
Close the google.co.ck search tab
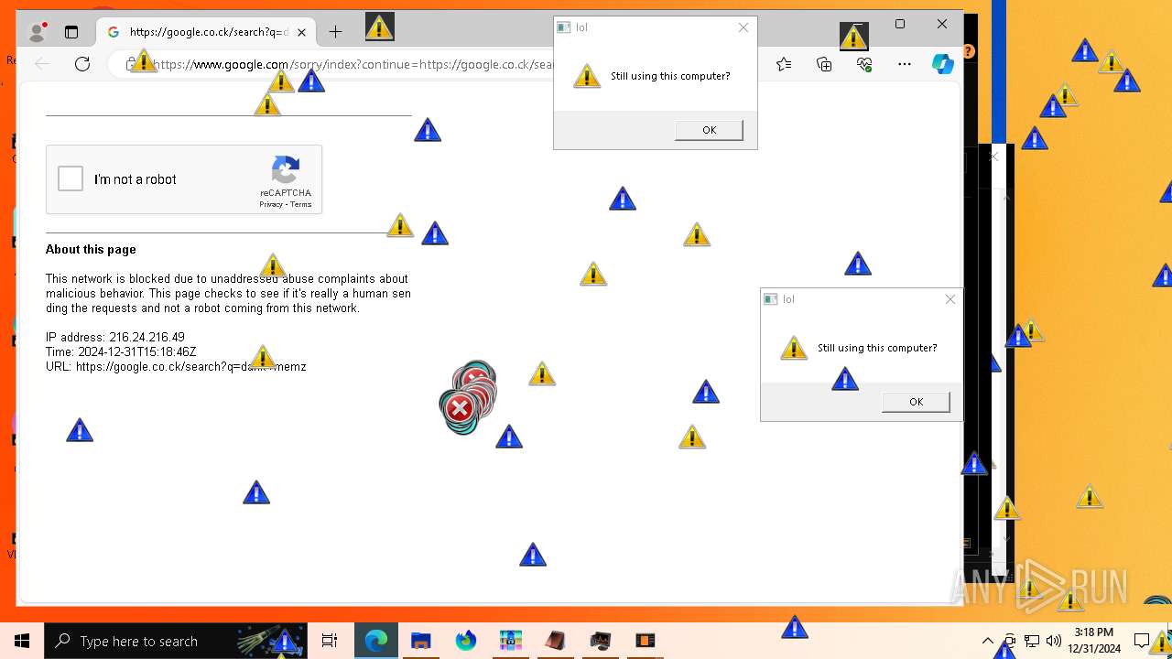(301, 32)
